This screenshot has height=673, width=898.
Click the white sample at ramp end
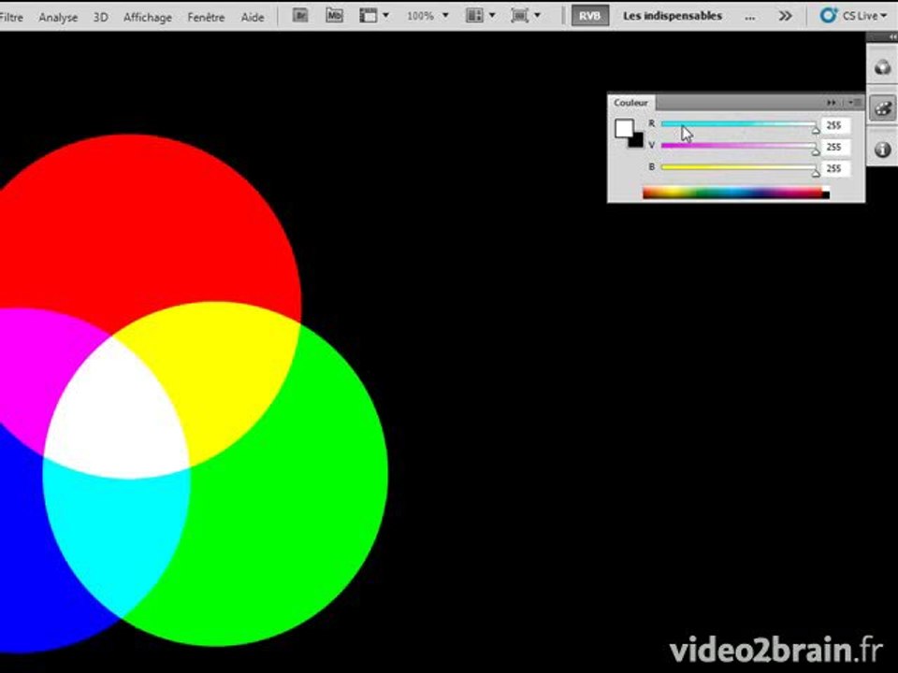point(826,190)
